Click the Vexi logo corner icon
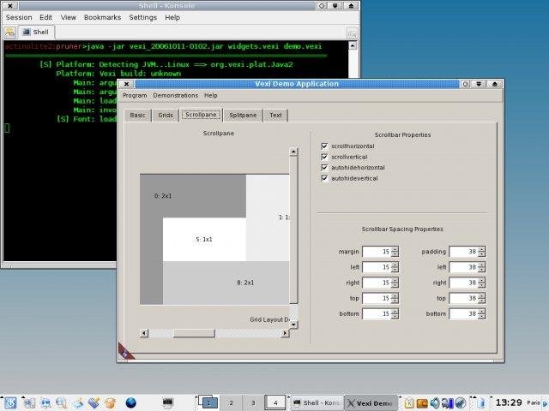549x411 pixels. coord(125,350)
